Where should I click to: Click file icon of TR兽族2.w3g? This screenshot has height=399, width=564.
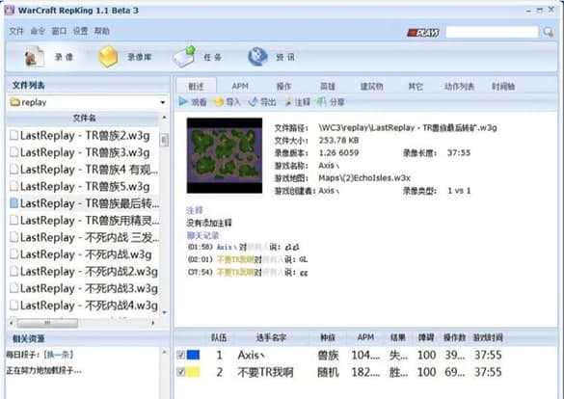(x=13, y=136)
